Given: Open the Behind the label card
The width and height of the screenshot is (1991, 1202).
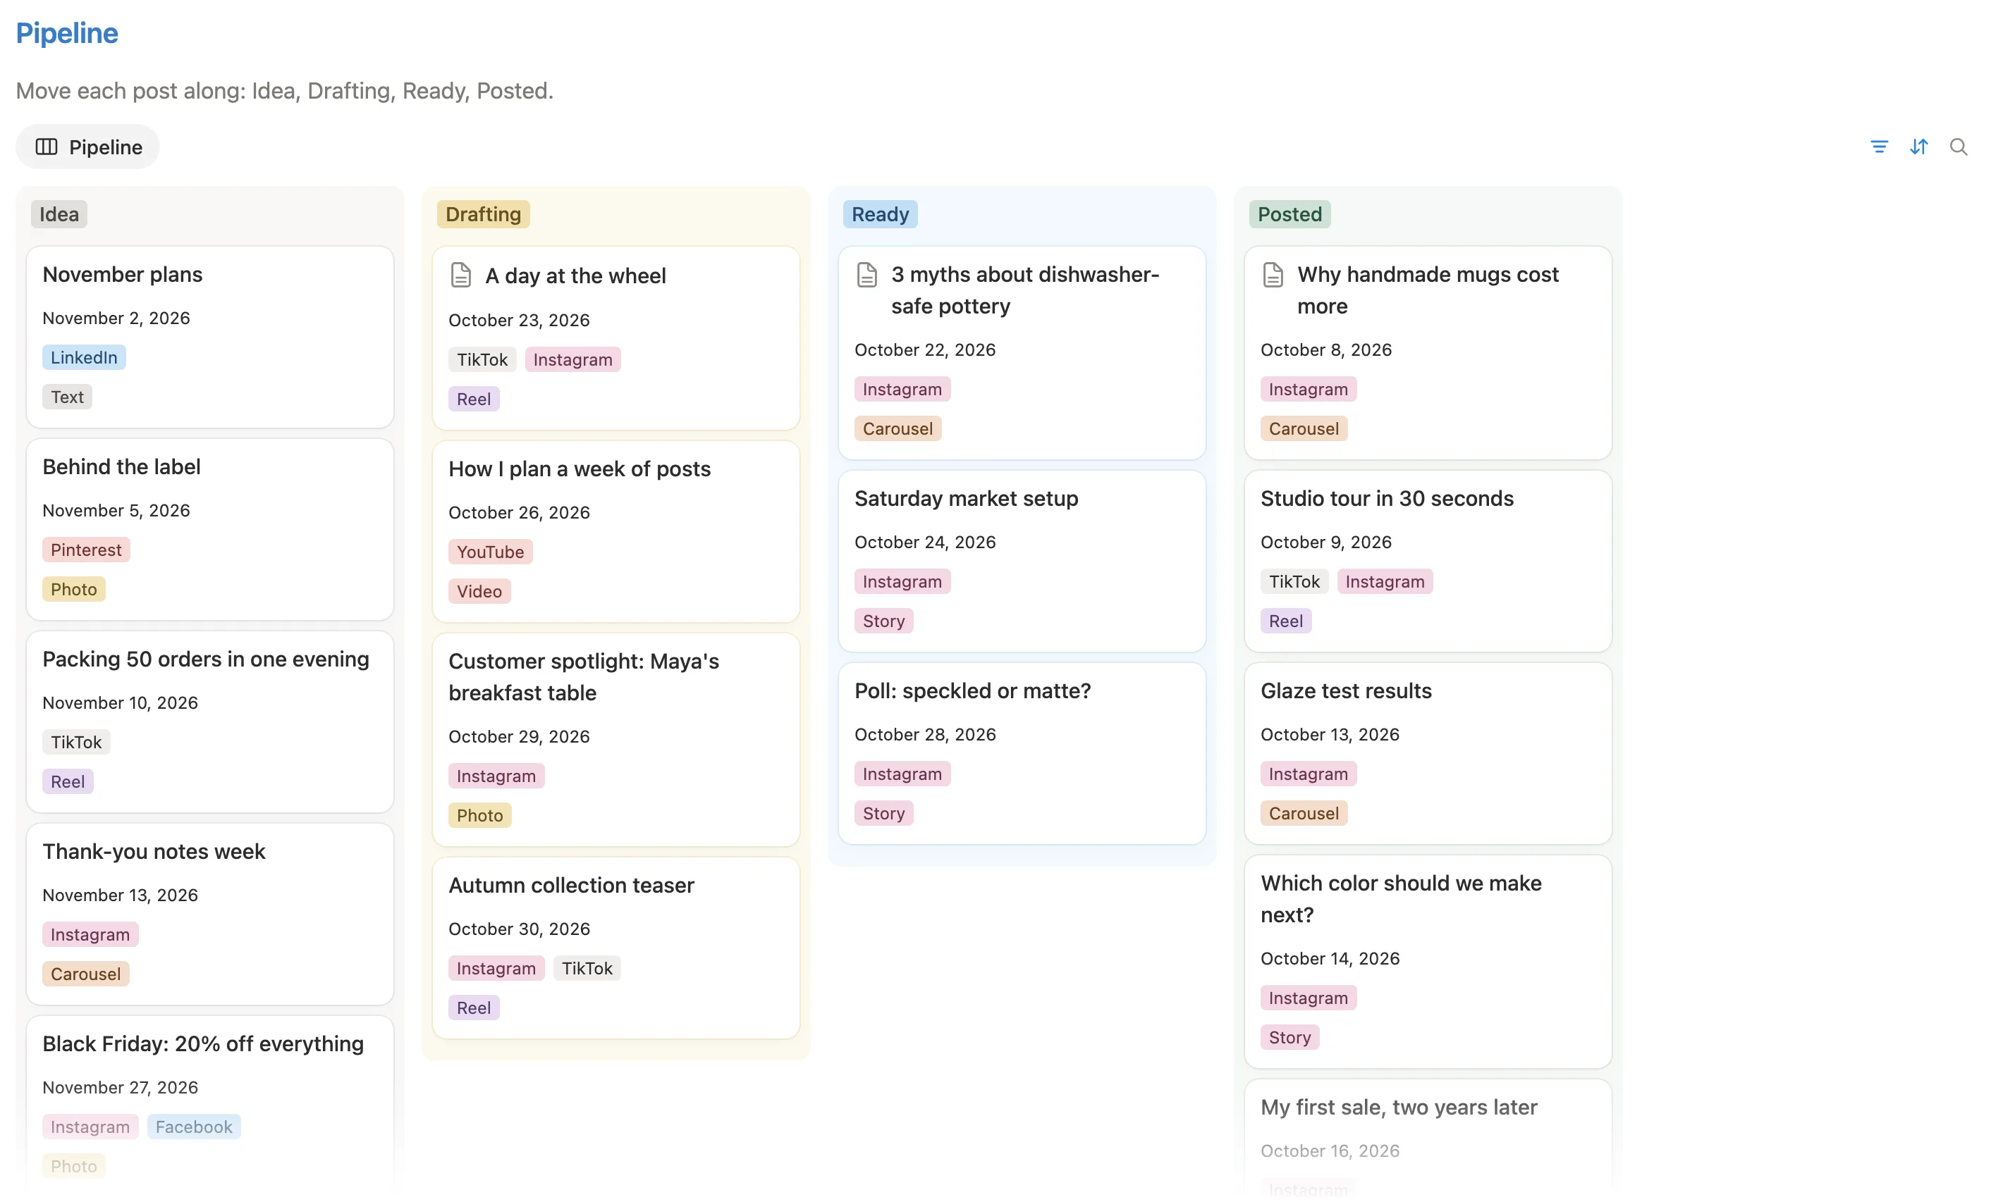Looking at the screenshot, I should (210, 530).
